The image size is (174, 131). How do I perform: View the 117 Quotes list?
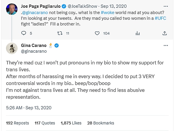tap(45, 123)
